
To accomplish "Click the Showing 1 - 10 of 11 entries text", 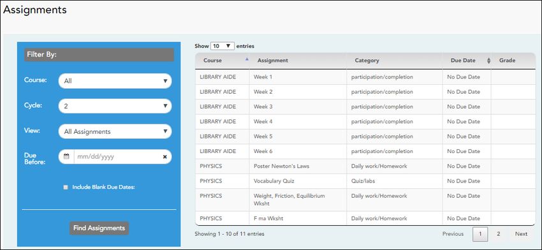I will pyautogui.click(x=229, y=234).
